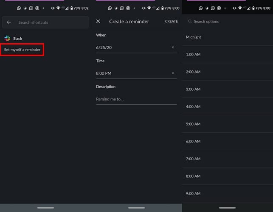Close the Create a reminder screen
Screen dimensions: 273x212
click(99, 21)
